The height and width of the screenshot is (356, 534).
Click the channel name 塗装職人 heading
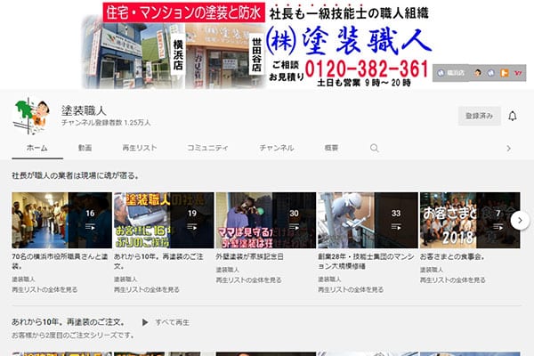pos(84,110)
